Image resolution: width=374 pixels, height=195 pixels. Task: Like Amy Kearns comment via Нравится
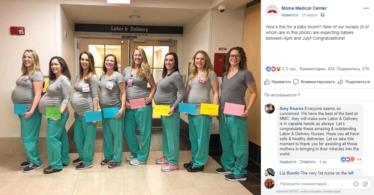288,162
